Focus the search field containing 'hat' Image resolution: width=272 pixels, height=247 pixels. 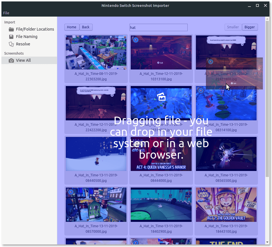point(158,27)
